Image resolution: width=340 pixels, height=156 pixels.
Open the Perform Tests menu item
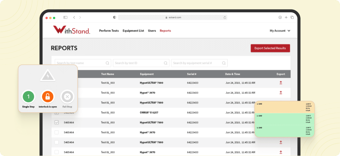(x=109, y=31)
